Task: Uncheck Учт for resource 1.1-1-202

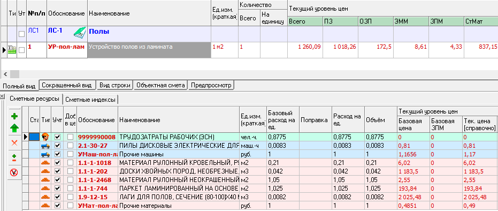Action: click(x=57, y=171)
